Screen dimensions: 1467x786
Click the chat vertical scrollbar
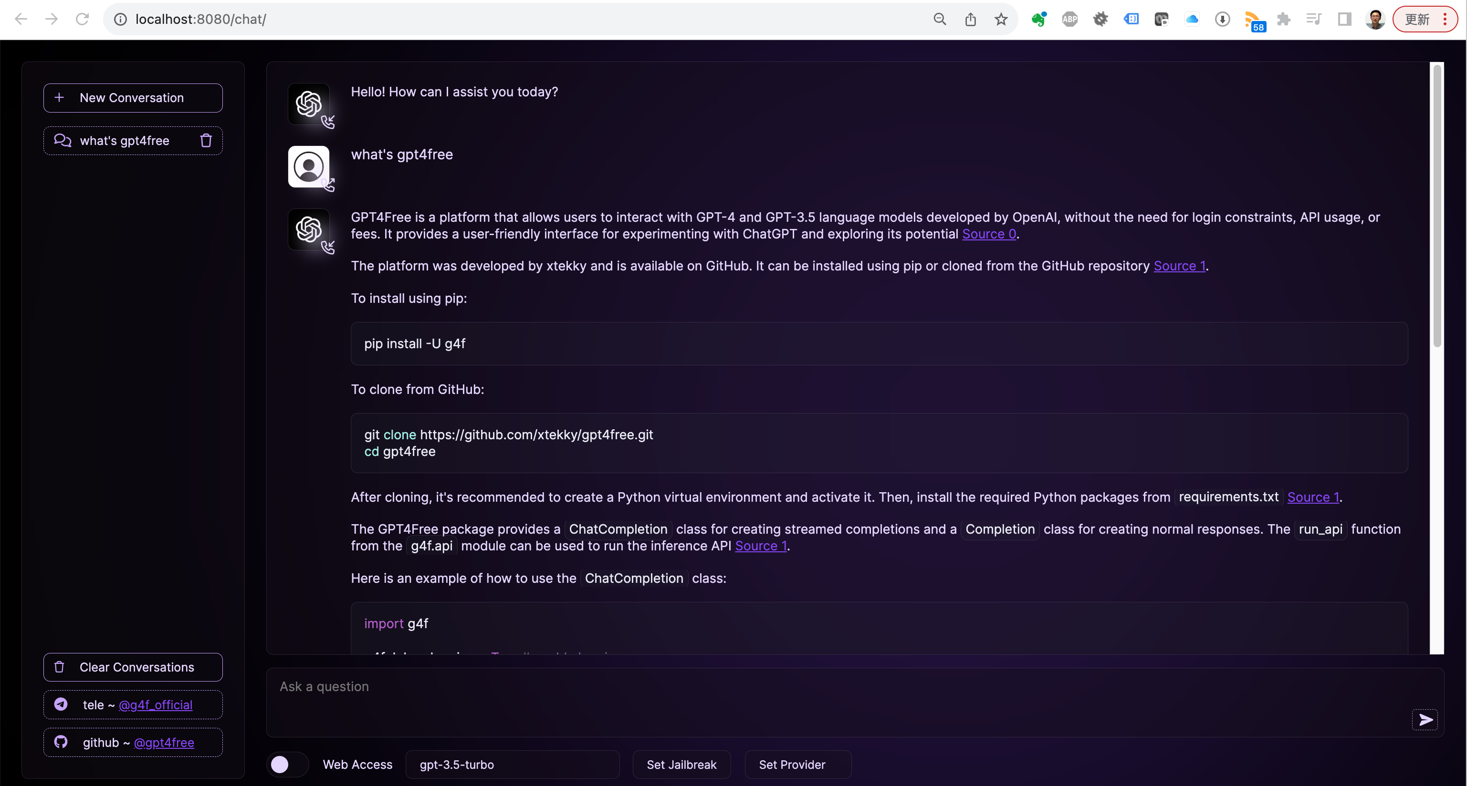tap(1437, 205)
